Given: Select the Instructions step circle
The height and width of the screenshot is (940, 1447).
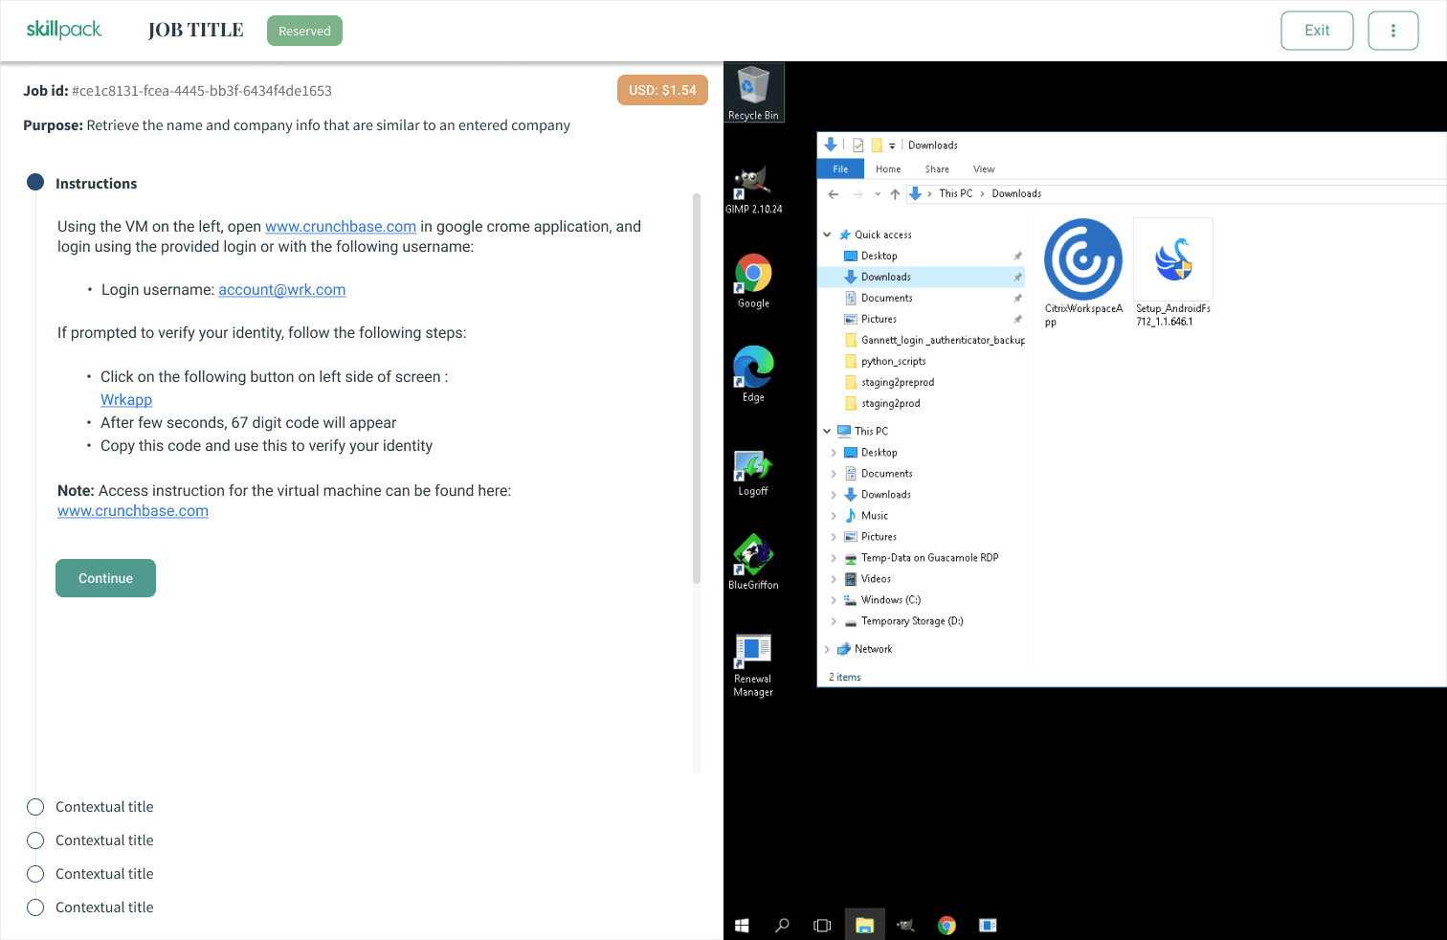Looking at the screenshot, I should tap(35, 182).
